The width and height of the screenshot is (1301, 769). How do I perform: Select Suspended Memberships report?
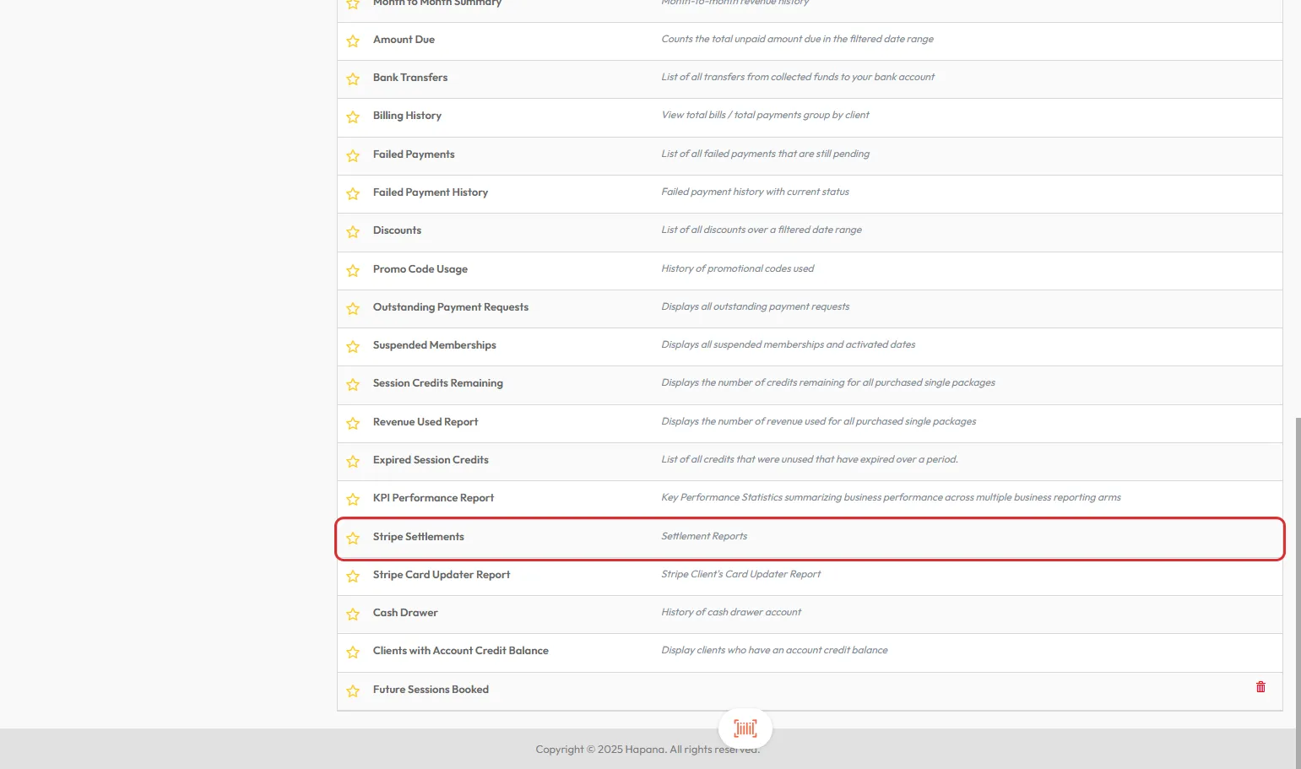435,345
